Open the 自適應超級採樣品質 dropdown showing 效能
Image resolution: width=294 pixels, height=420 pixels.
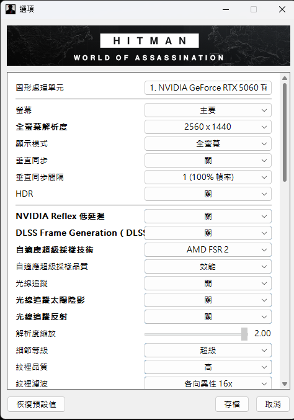coord(208,266)
